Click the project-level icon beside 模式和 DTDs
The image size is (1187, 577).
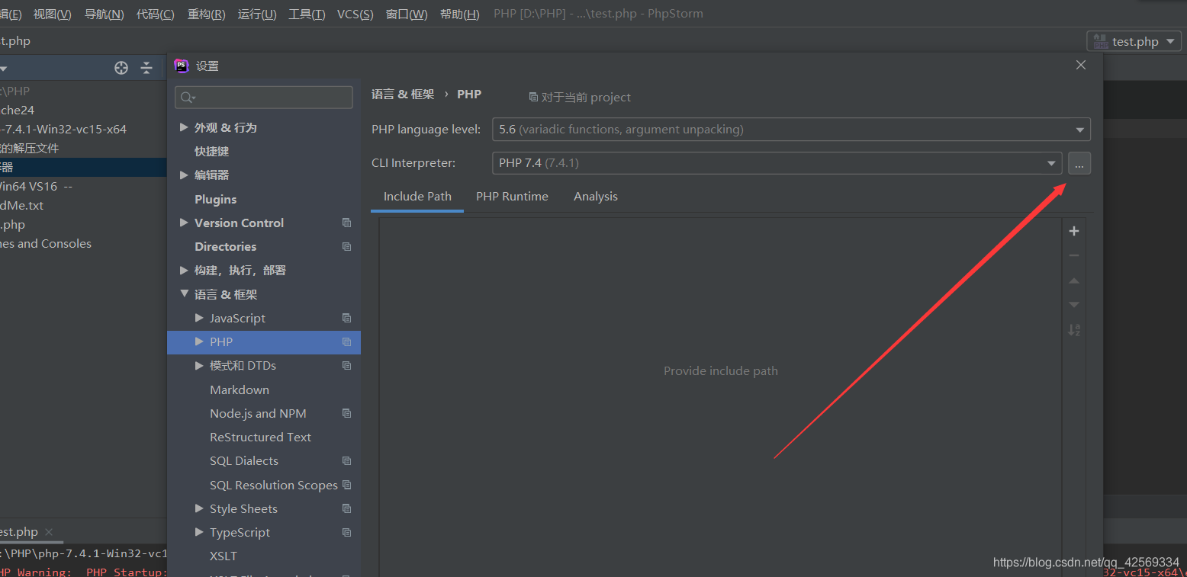tap(347, 365)
